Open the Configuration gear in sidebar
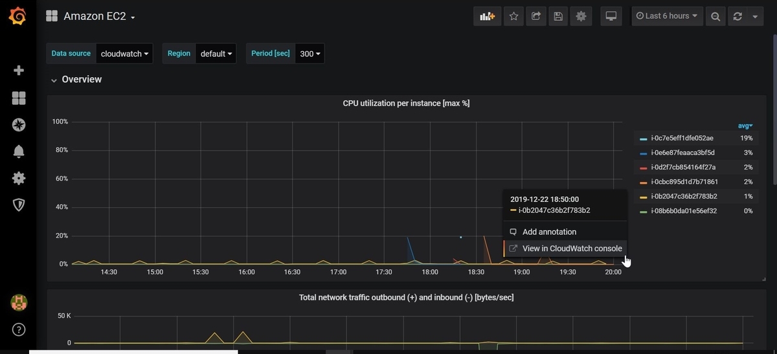The width and height of the screenshot is (777, 354). click(x=19, y=178)
